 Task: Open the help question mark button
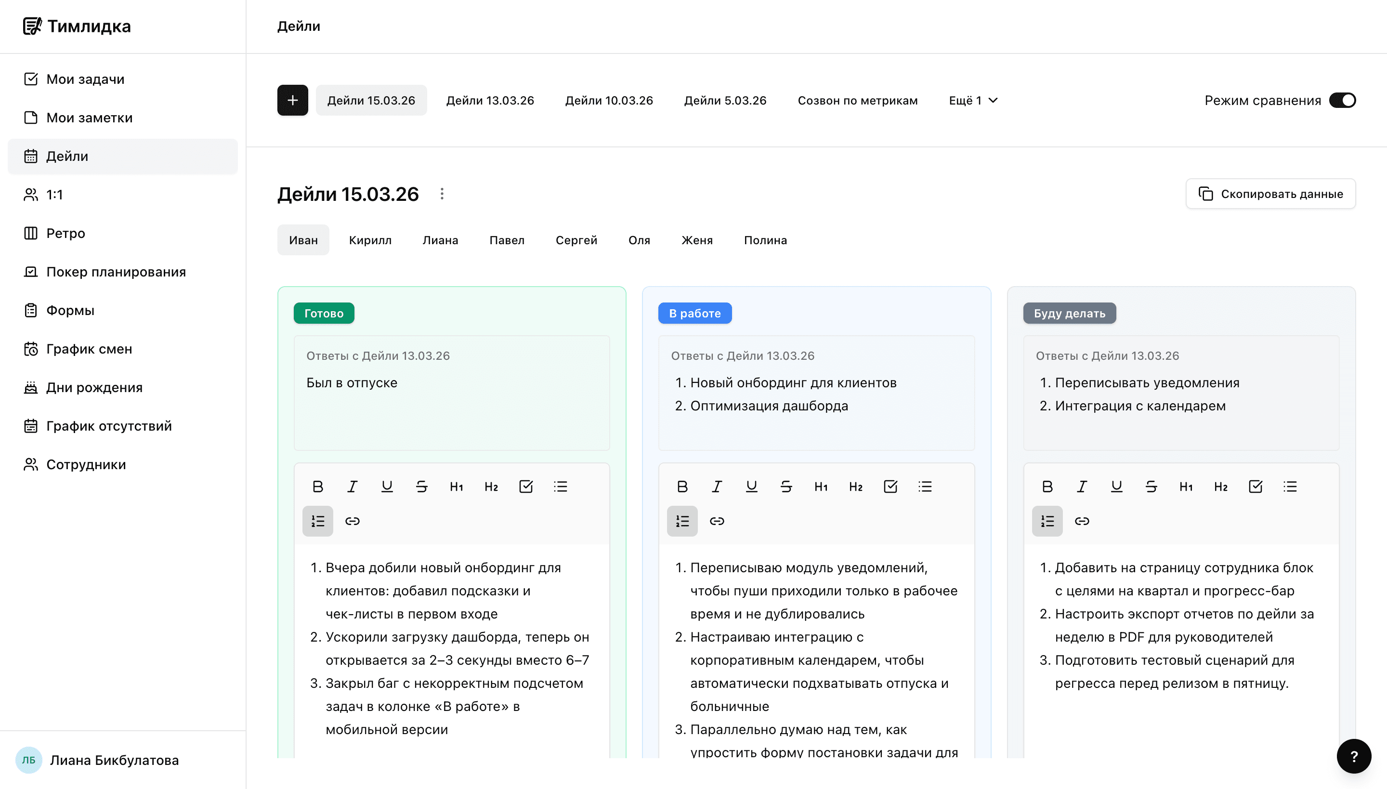pos(1353,756)
